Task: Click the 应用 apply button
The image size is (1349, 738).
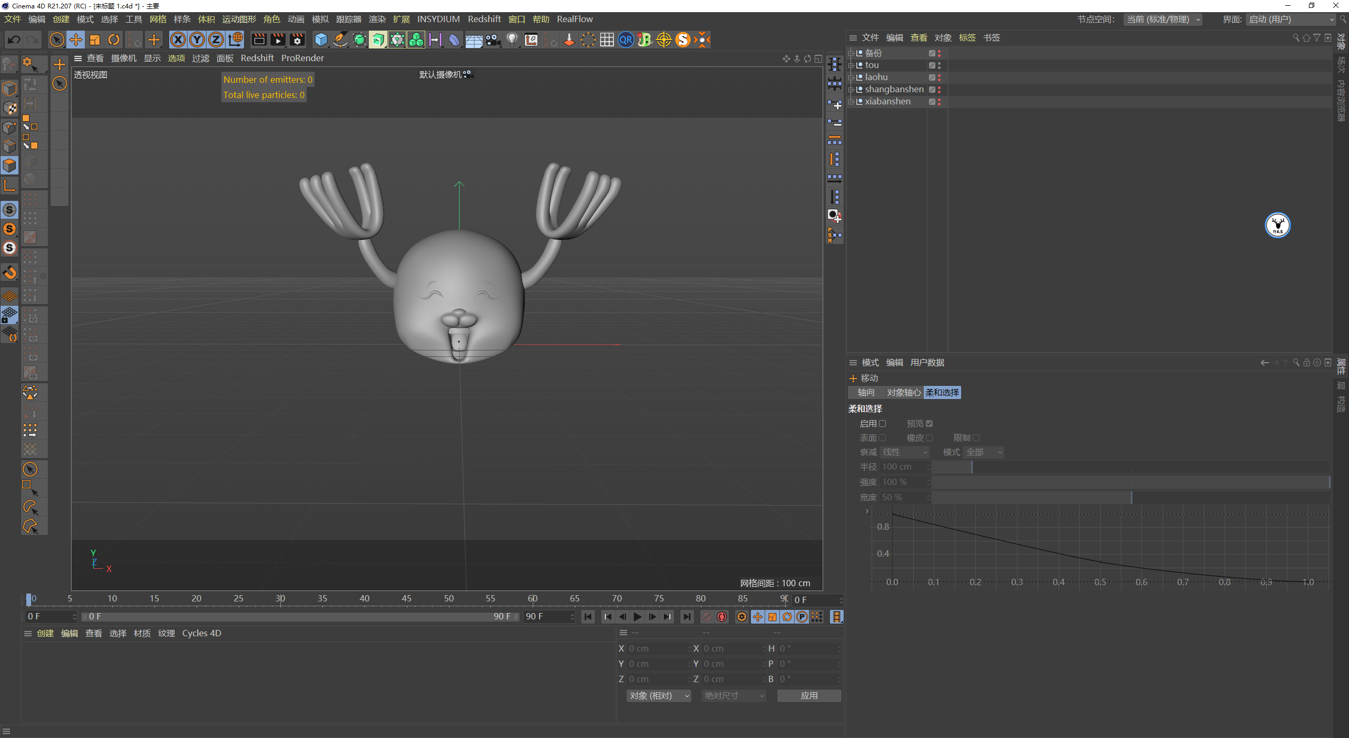Action: click(x=809, y=696)
